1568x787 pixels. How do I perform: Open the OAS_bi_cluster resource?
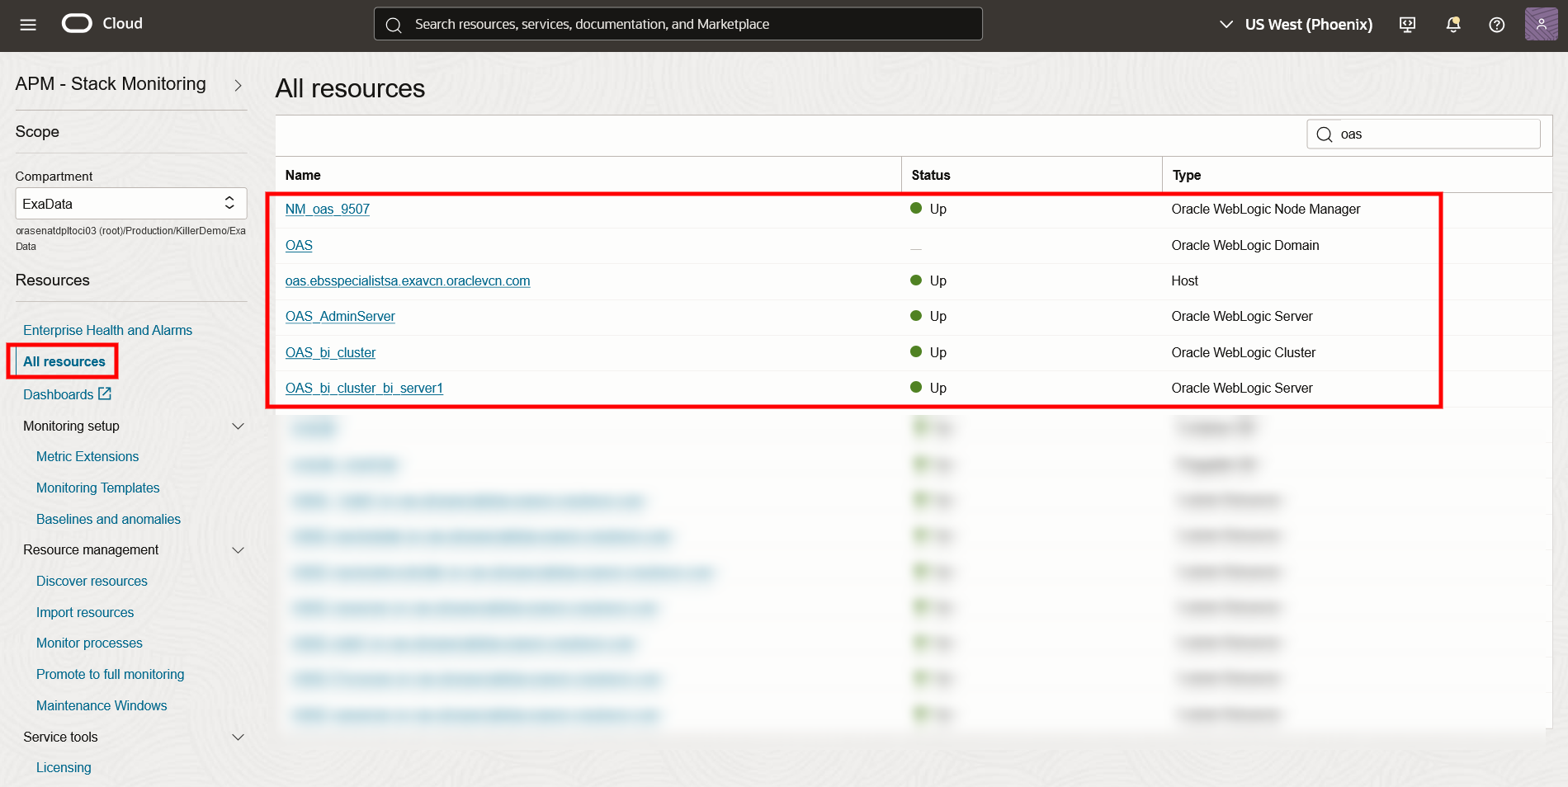point(330,352)
